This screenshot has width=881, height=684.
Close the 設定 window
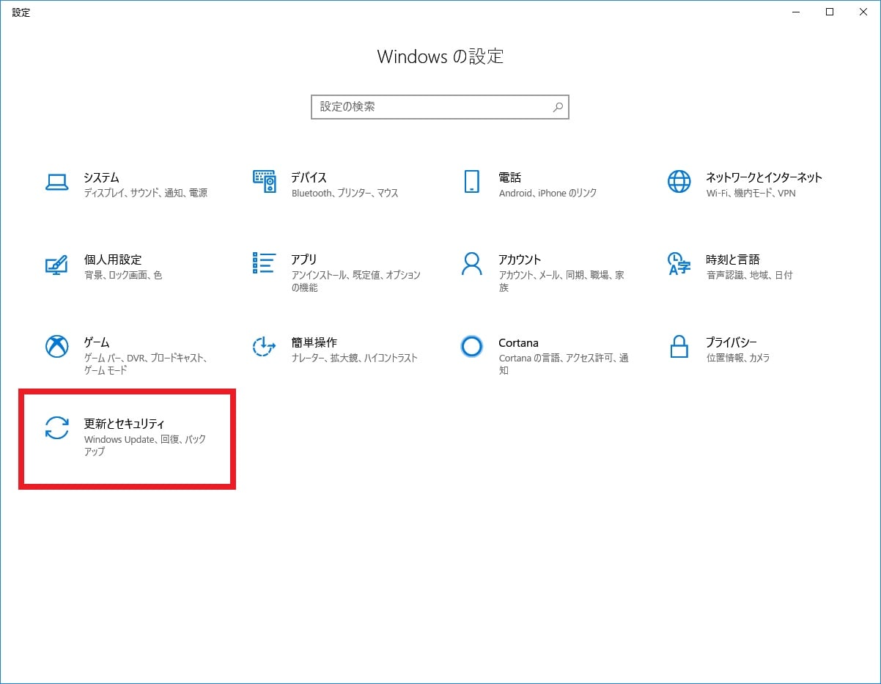click(x=863, y=12)
